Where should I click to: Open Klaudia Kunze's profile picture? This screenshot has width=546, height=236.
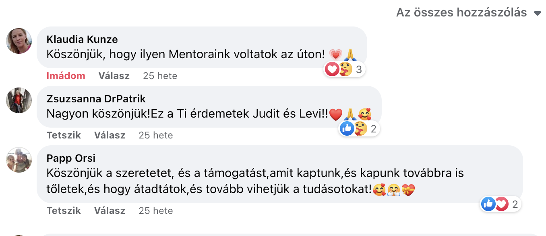point(19,41)
